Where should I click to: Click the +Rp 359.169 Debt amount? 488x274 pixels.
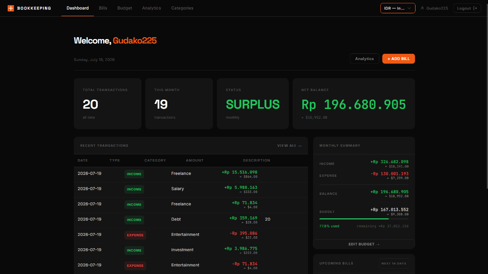243,218
